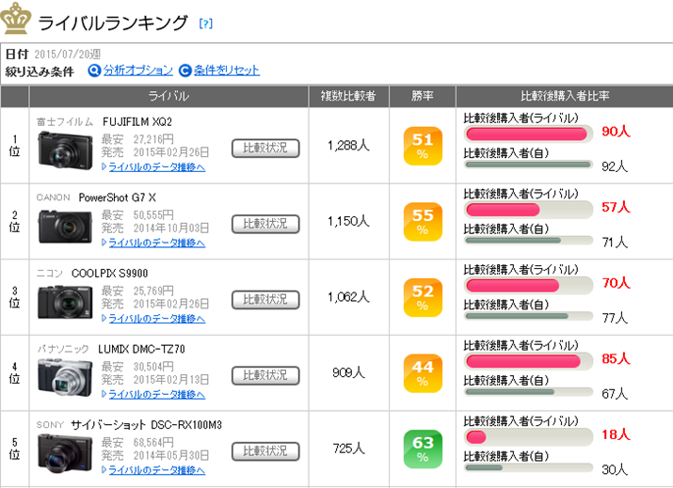The width and height of the screenshot is (673, 488).
Task: Open the 分析オプション link
Action: 137,71
